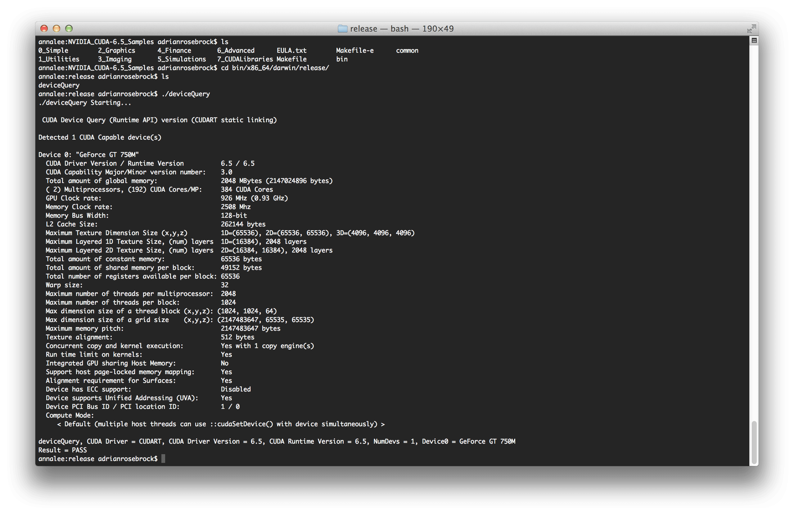Click the folder proxy icon in title bar
Viewport: 794px width, 515px height.
click(x=343, y=29)
